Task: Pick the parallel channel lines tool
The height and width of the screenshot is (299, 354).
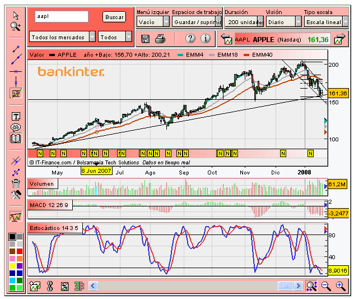Action: (x=16, y=161)
